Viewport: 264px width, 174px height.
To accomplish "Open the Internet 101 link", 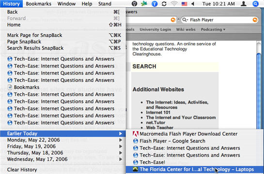I will (x=158, y=112).
